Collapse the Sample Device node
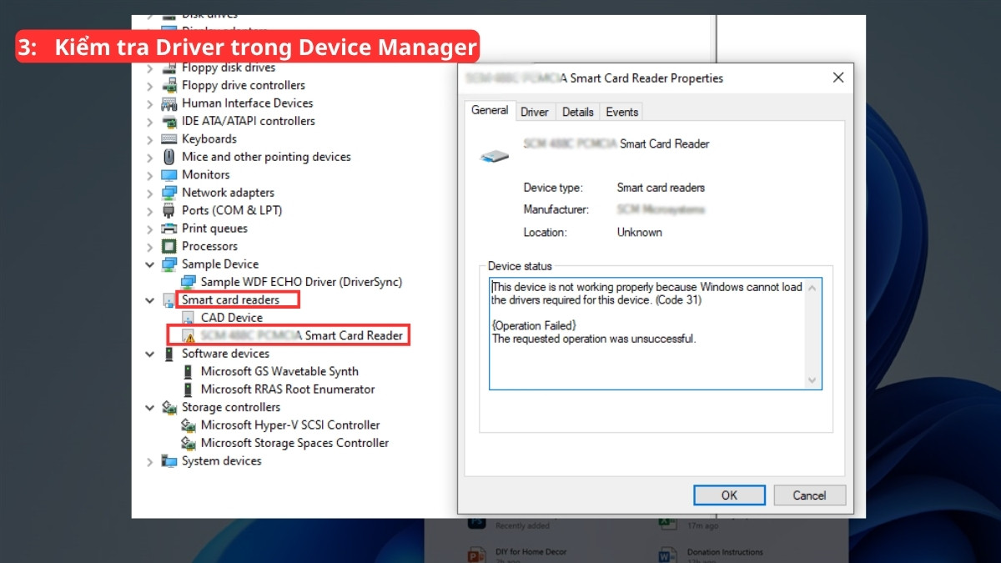Viewport: 1001px width, 563px height. point(150,264)
